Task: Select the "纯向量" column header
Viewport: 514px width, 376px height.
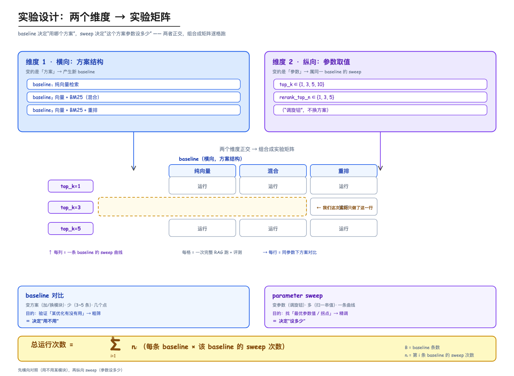Action: pos(202,171)
